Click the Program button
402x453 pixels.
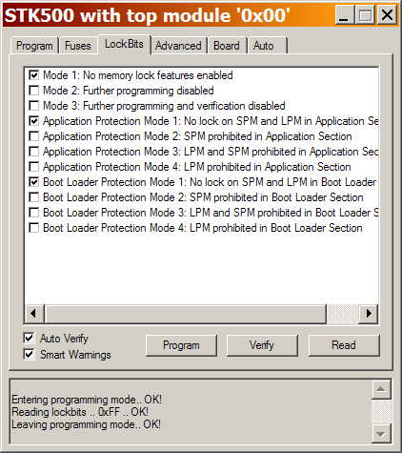coord(181,345)
